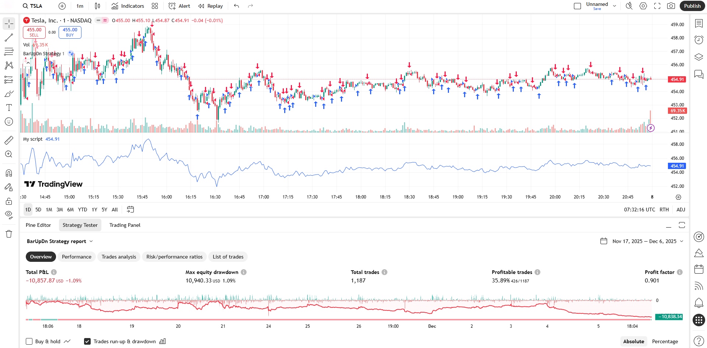This screenshot has height=348, width=707.
Task: Click the trash icon to remove objects
Action: (9, 234)
